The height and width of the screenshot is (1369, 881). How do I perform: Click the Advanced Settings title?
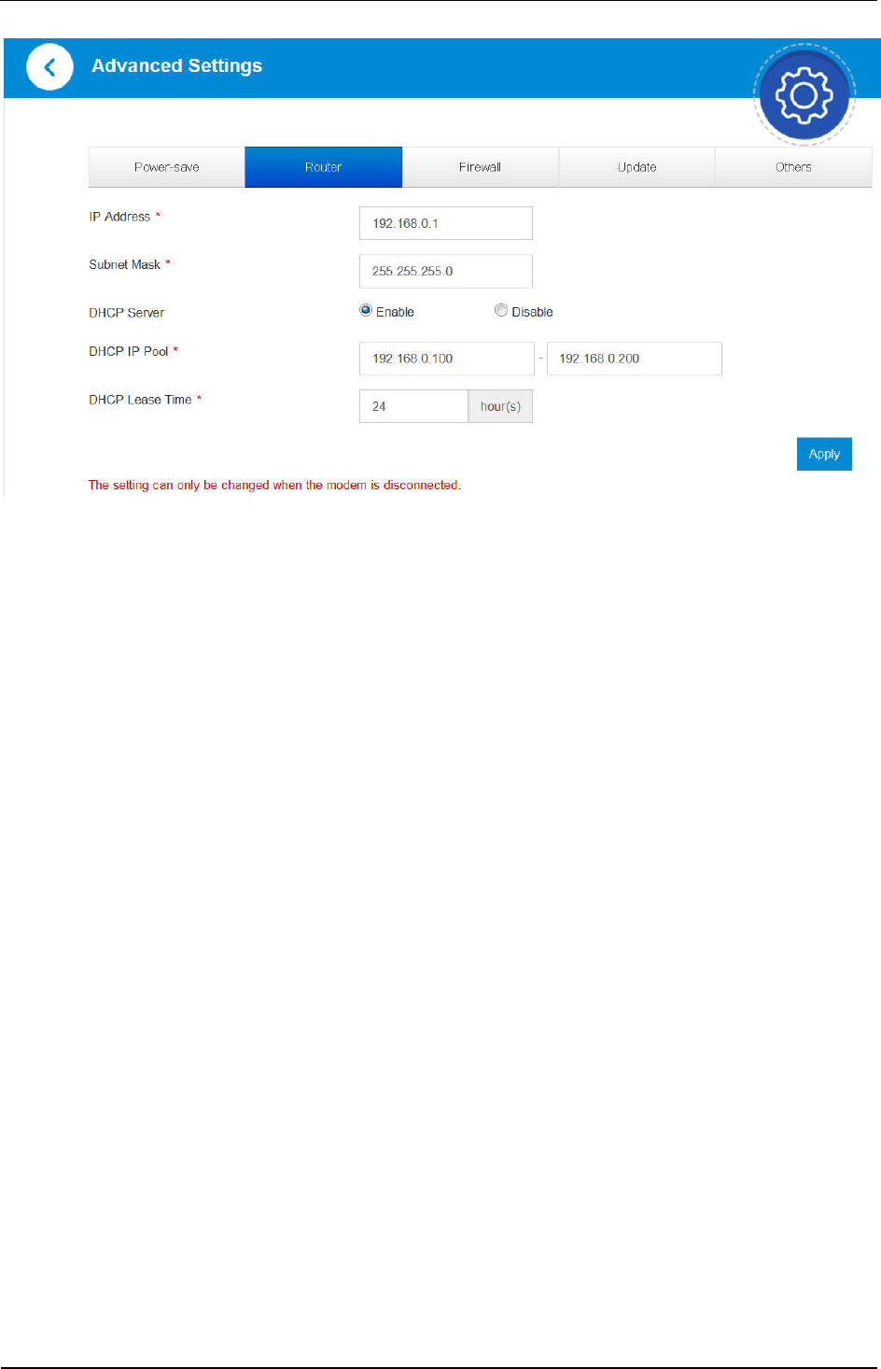176,66
